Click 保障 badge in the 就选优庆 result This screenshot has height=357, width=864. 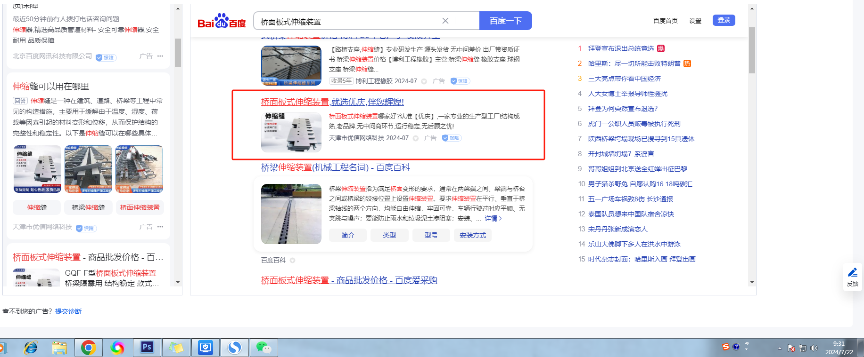coord(452,138)
